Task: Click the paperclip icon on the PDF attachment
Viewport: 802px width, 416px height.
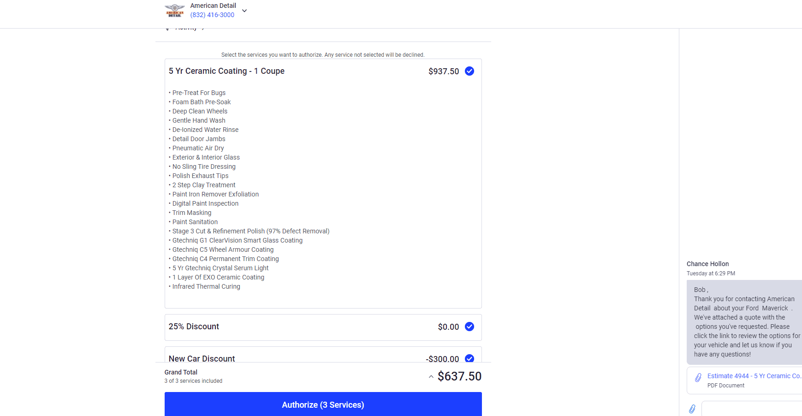Action: click(698, 378)
